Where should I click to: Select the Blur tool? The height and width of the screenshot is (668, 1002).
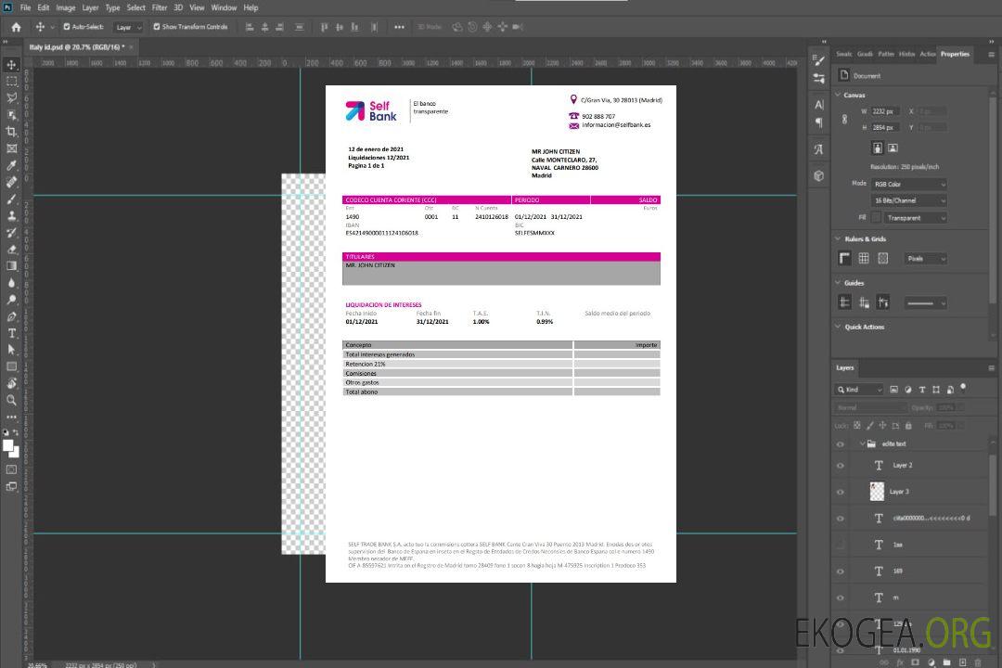coord(11,283)
